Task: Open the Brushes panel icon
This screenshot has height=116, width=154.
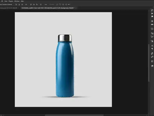Action: (152, 37)
